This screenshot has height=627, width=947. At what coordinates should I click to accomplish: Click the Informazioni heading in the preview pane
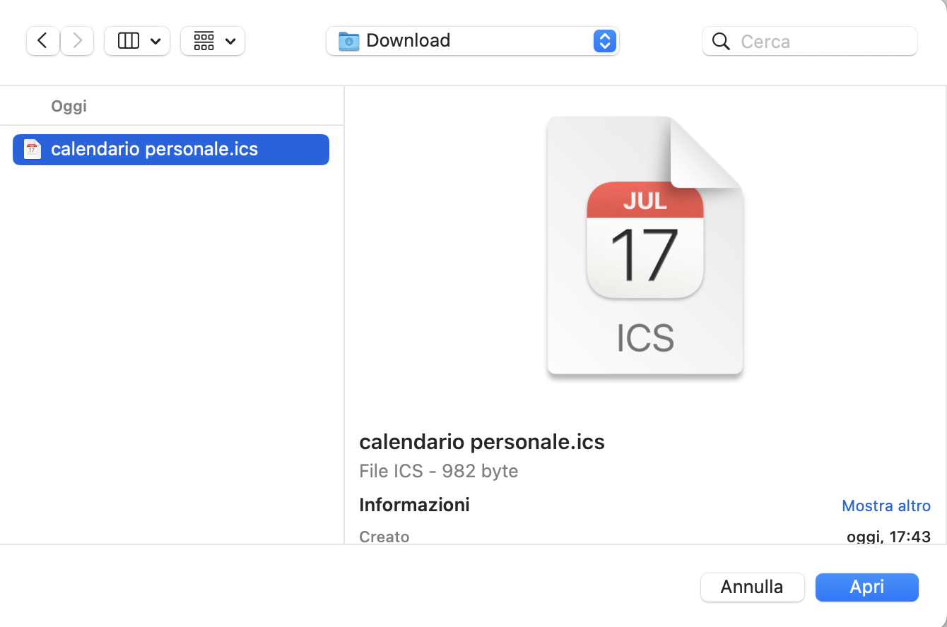tap(414, 505)
